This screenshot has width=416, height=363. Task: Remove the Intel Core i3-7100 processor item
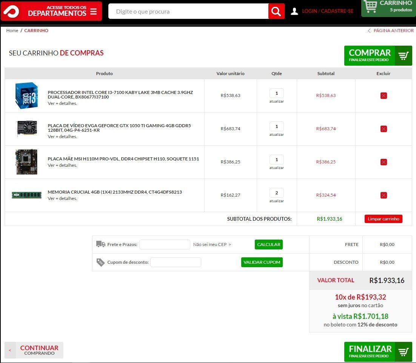(384, 95)
